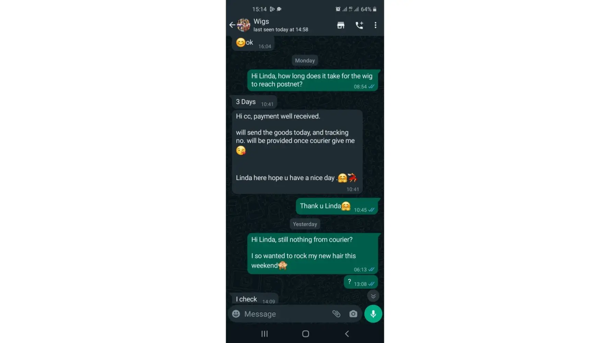The width and height of the screenshot is (610, 343).
Task: Open the Wigs contact name header
Action: 261,21
